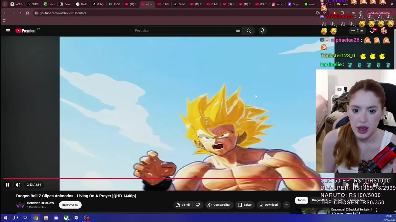Screen dimensions: 396x222
Task: Close the active YouTube tab
Action: (x=151, y=4)
